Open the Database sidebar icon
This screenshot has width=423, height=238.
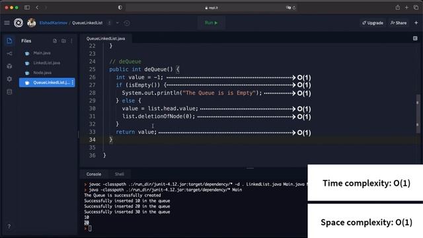pyautogui.click(x=9, y=92)
